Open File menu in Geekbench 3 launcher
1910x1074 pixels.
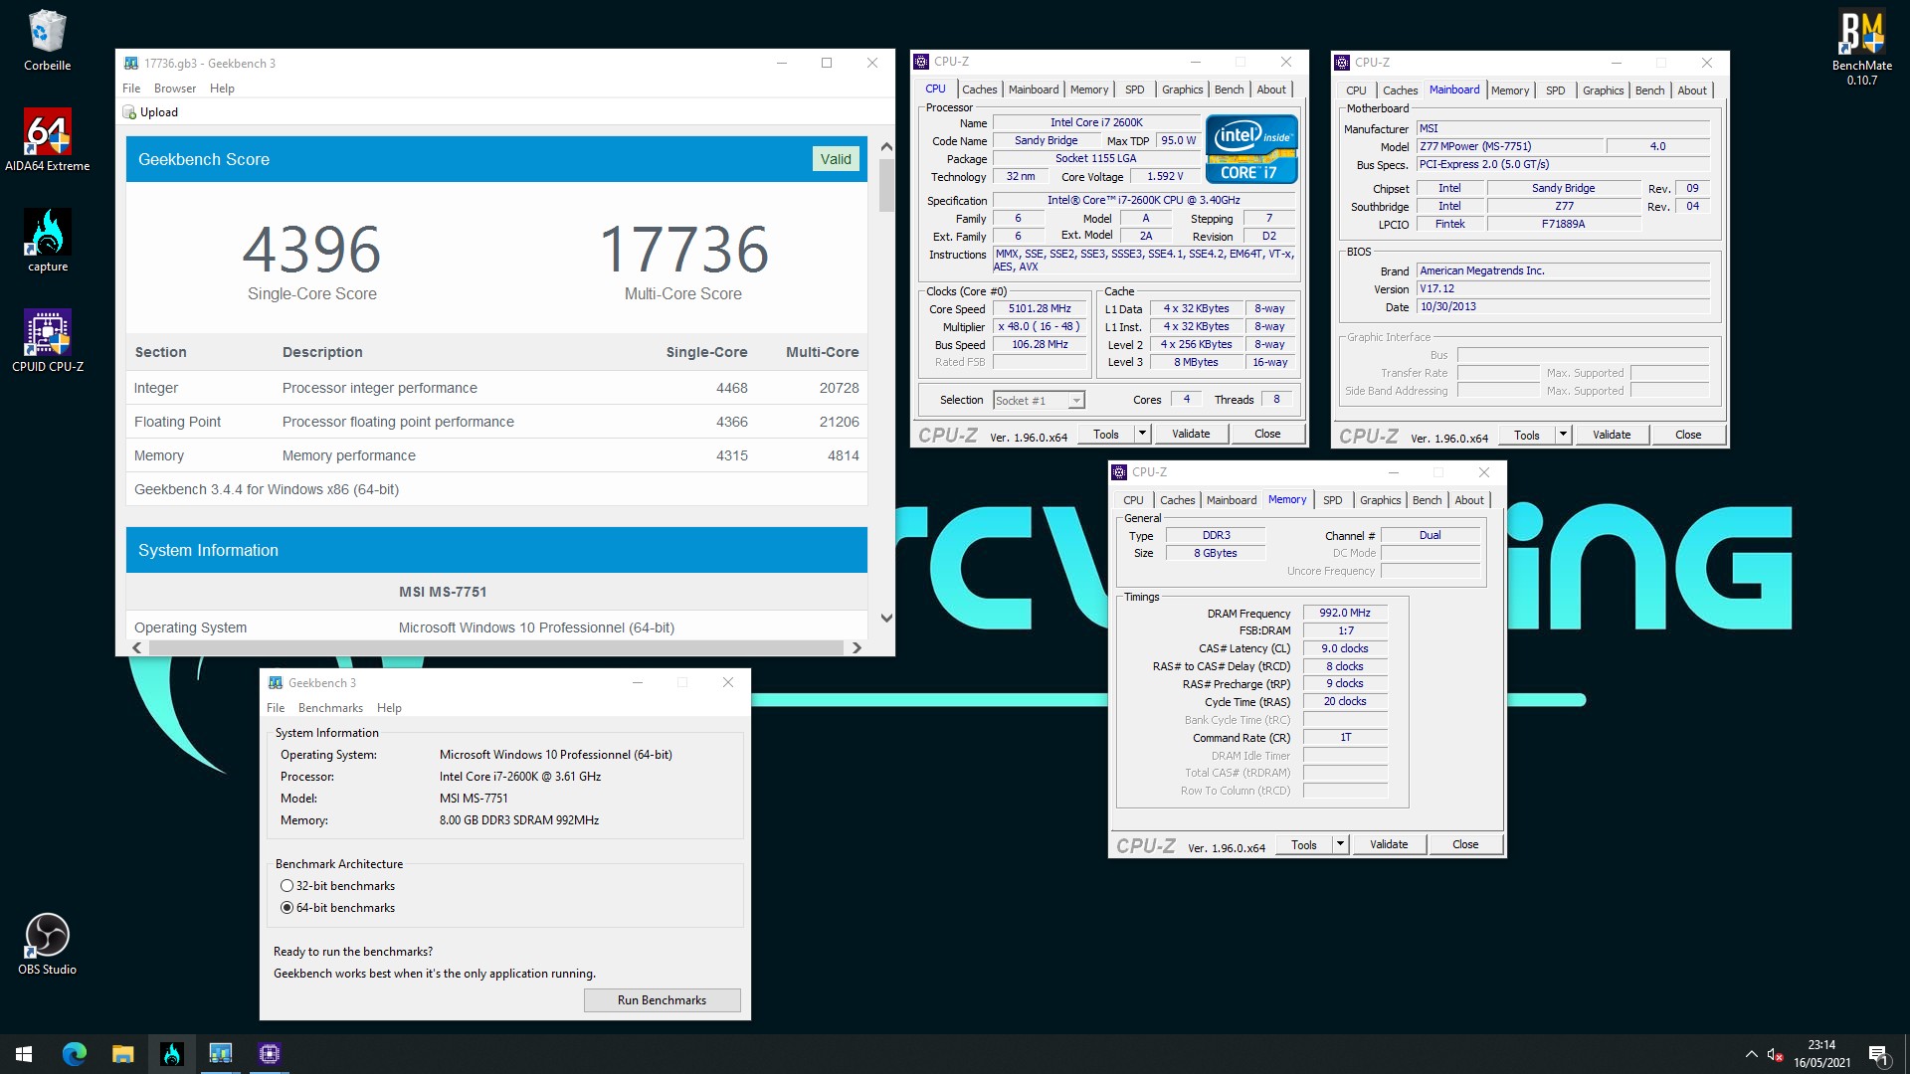pyautogui.click(x=276, y=708)
